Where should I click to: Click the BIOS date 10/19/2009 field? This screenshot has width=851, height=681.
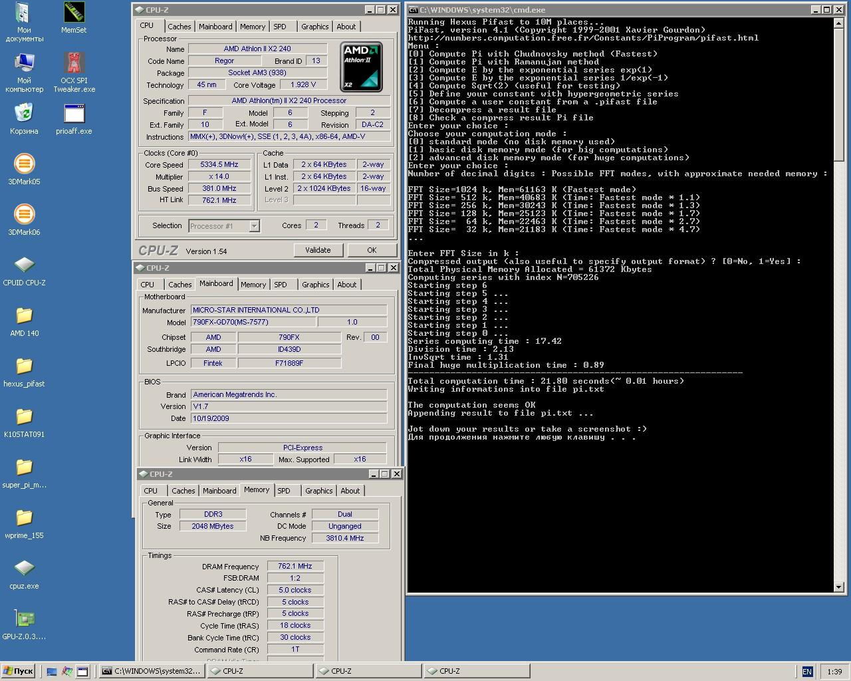pyautogui.click(x=289, y=418)
